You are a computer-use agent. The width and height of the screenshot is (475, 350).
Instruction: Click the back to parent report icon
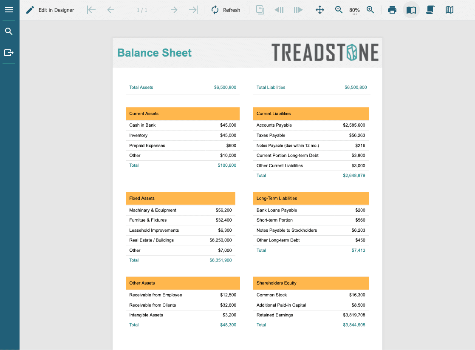click(260, 10)
